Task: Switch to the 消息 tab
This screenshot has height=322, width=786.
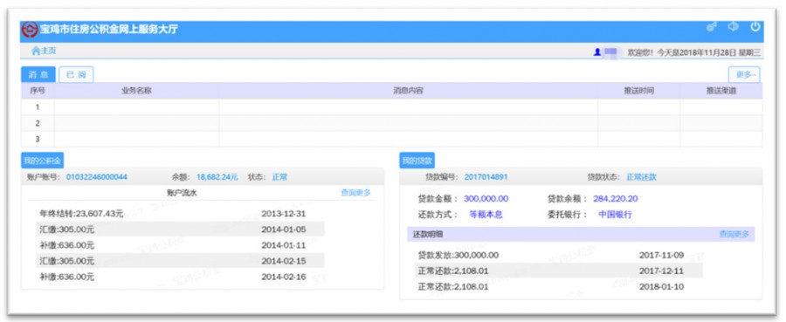Action: coord(38,75)
